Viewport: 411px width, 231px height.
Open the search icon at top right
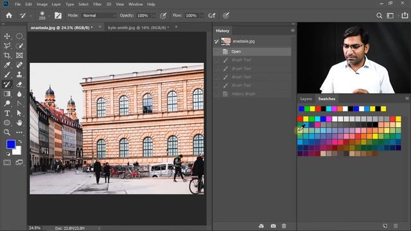[x=379, y=15]
